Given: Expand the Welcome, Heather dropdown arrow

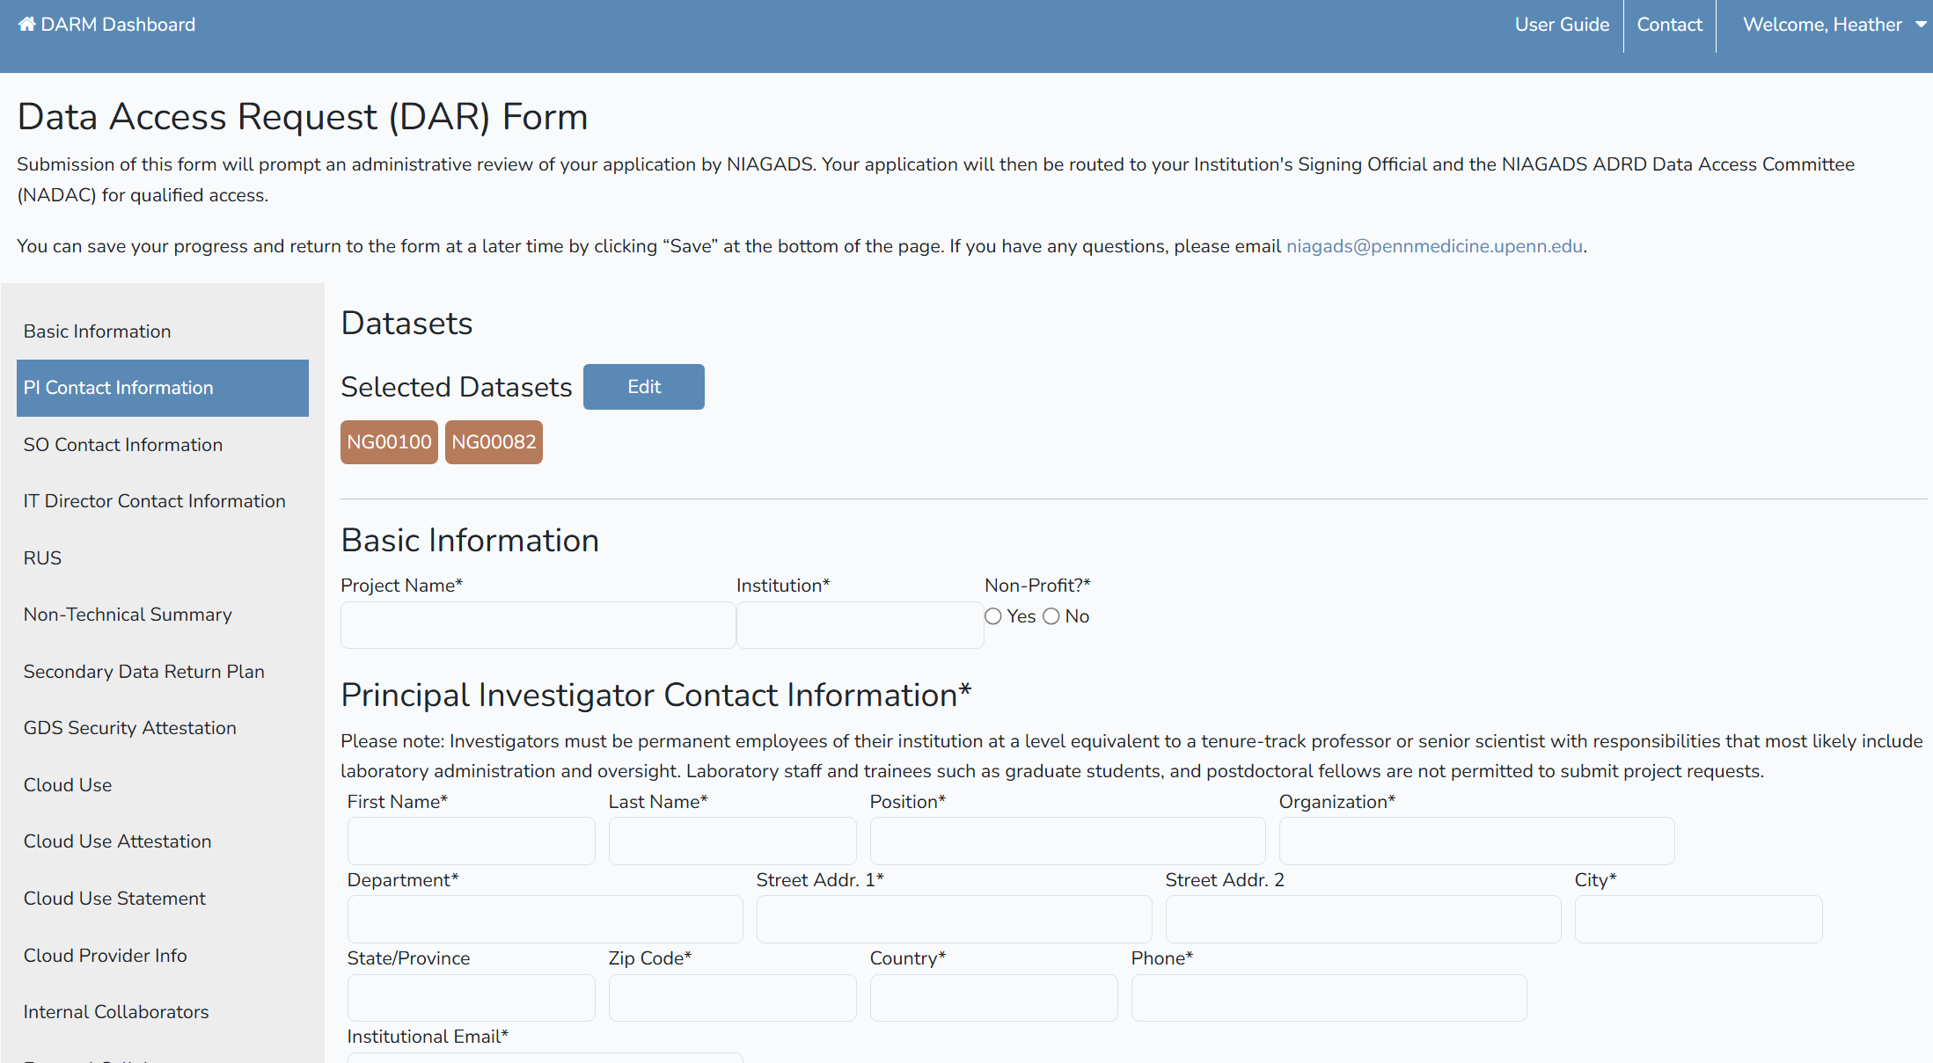Looking at the screenshot, I should tap(1921, 25).
